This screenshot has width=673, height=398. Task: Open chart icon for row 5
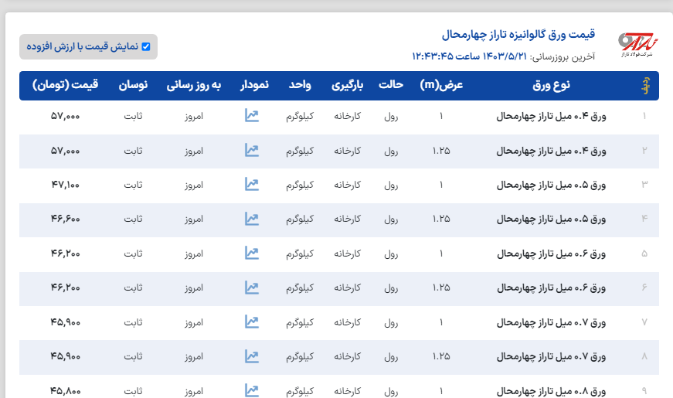(251, 253)
